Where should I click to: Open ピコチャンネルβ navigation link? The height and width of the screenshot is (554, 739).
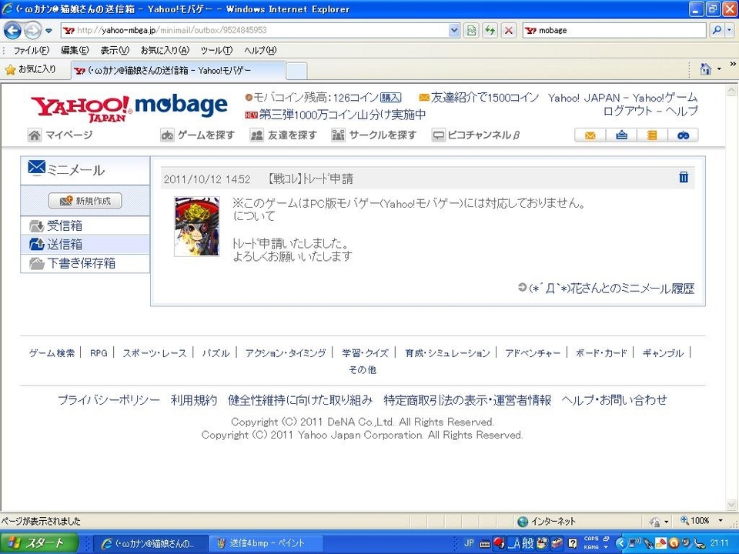coord(476,135)
